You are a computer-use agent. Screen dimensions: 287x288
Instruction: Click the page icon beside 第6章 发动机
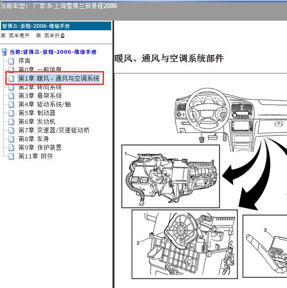tap(11, 122)
